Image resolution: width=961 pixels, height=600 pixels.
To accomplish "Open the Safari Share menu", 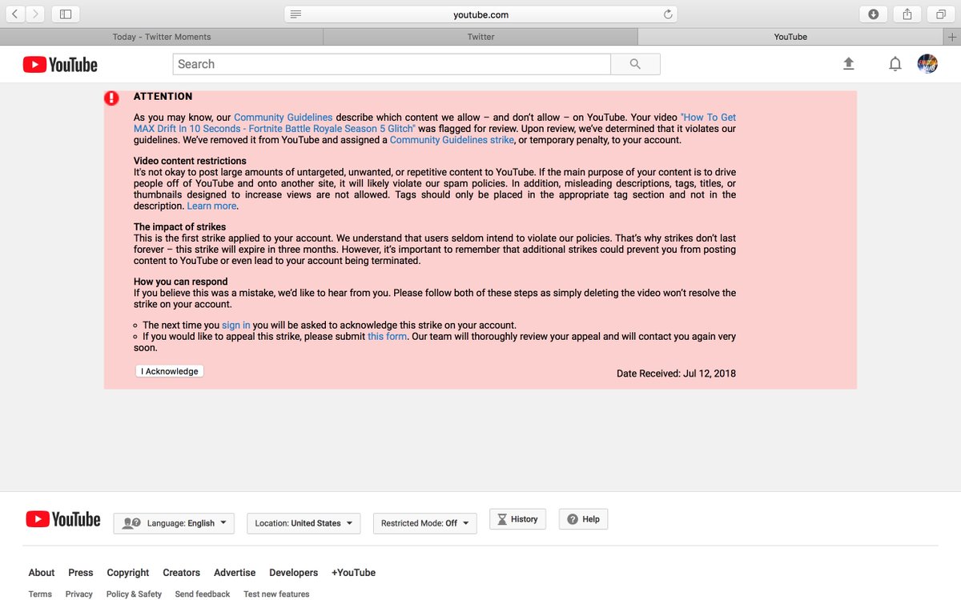I will 907,14.
